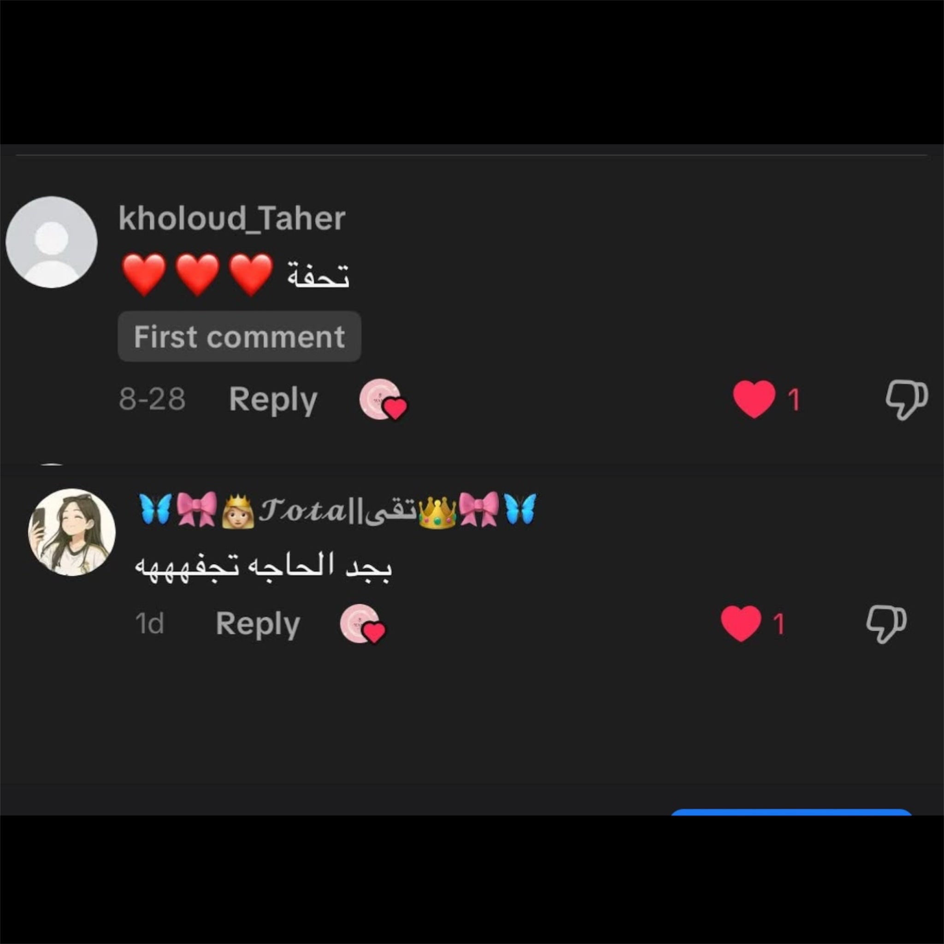Image resolution: width=944 pixels, height=944 pixels.
Task: Open the kholoud_Taher username link
Action: pos(231,218)
